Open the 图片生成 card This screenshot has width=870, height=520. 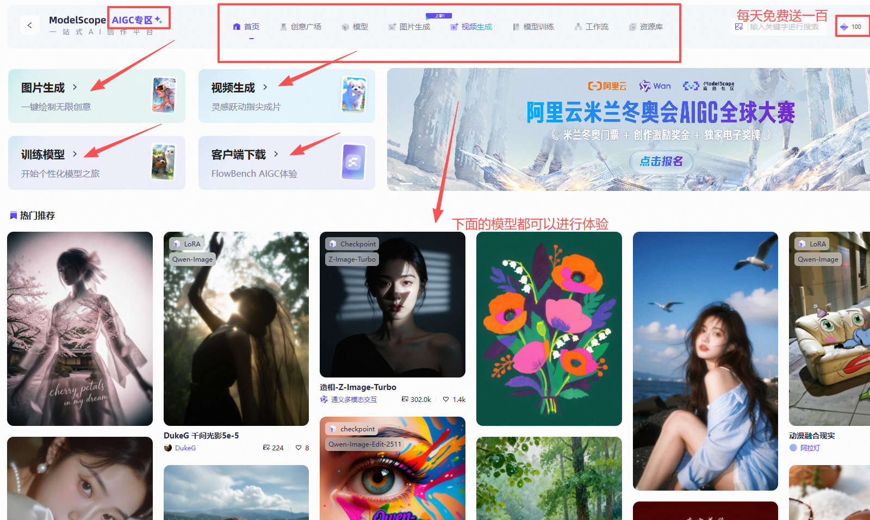[97, 96]
